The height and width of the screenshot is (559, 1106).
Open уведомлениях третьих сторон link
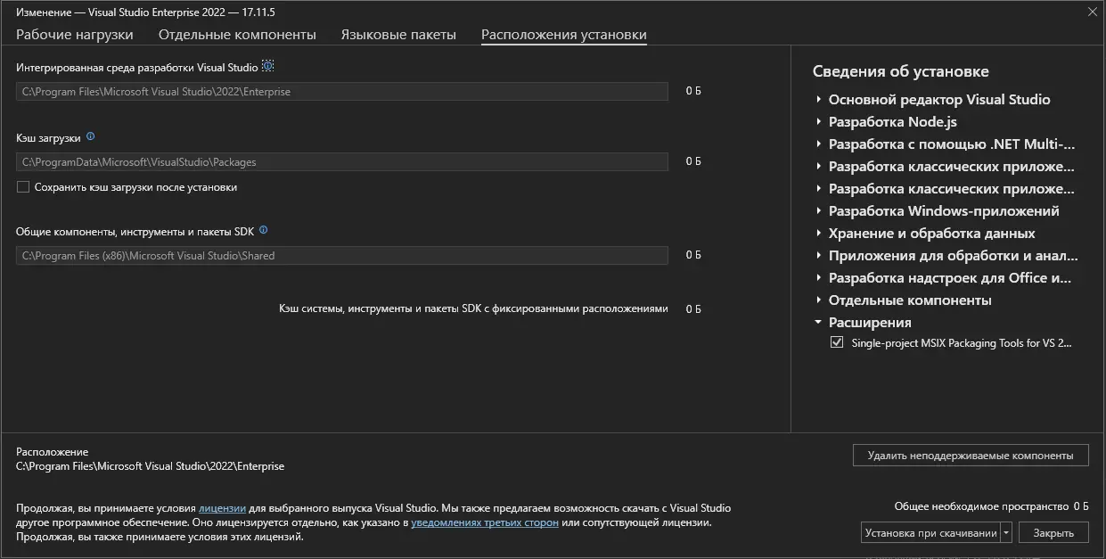pyautogui.click(x=485, y=522)
